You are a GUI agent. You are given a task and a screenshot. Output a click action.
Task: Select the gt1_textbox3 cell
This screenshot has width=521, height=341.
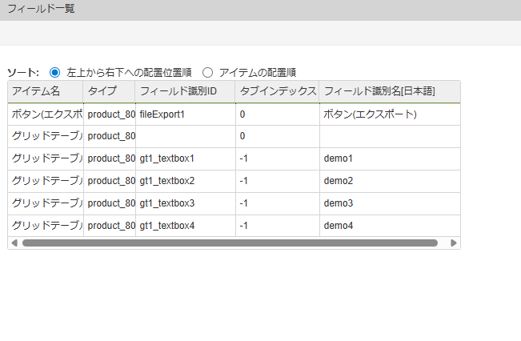pyautogui.click(x=185, y=203)
